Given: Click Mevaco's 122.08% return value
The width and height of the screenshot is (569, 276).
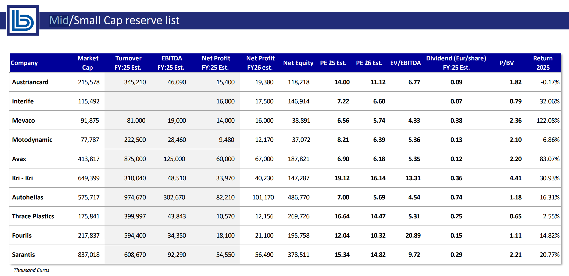Looking at the screenshot, I should pyautogui.click(x=548, y=121).
